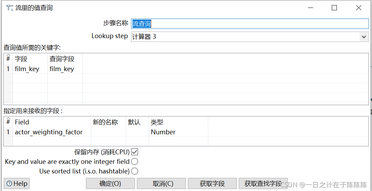Click the 步骤名称 input field
This screenshot has width=372, height=191.
coord(250,24)
